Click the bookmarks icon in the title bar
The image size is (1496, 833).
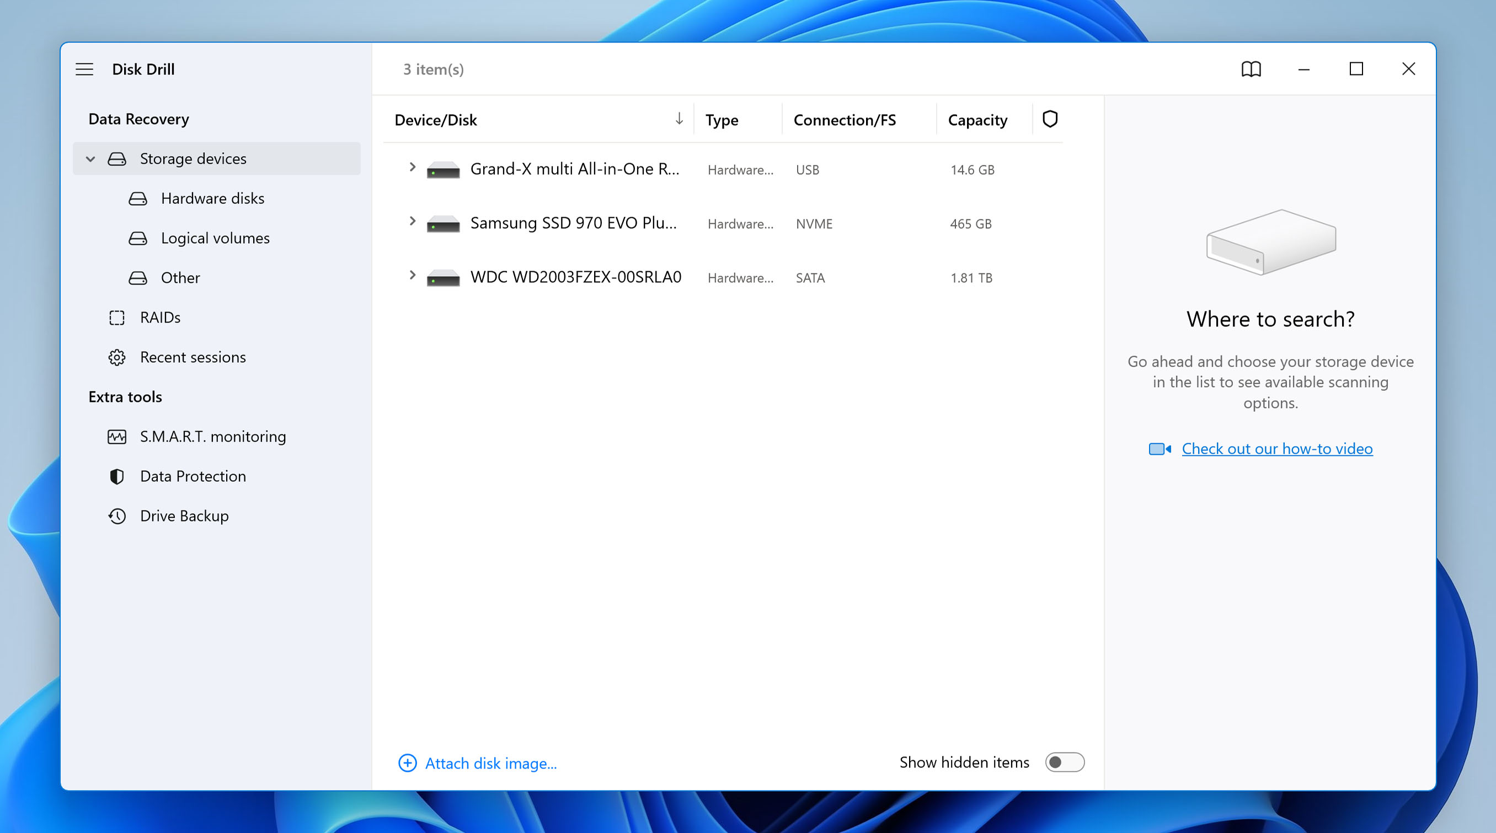[x=1251, y=69]
